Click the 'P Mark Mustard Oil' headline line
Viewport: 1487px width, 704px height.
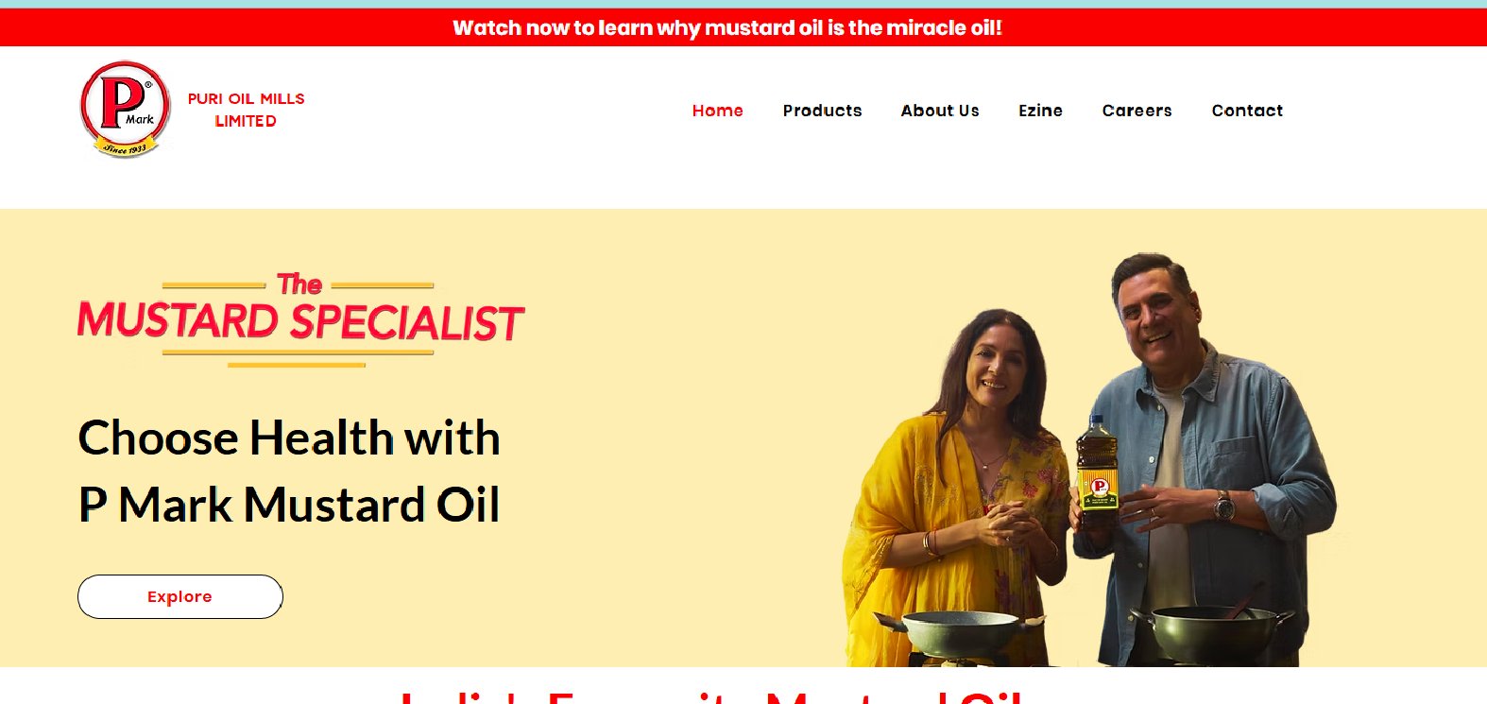289,504
